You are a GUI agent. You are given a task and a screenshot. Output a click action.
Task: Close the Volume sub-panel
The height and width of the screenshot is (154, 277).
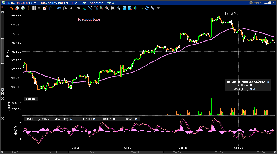tap(2, 98)
